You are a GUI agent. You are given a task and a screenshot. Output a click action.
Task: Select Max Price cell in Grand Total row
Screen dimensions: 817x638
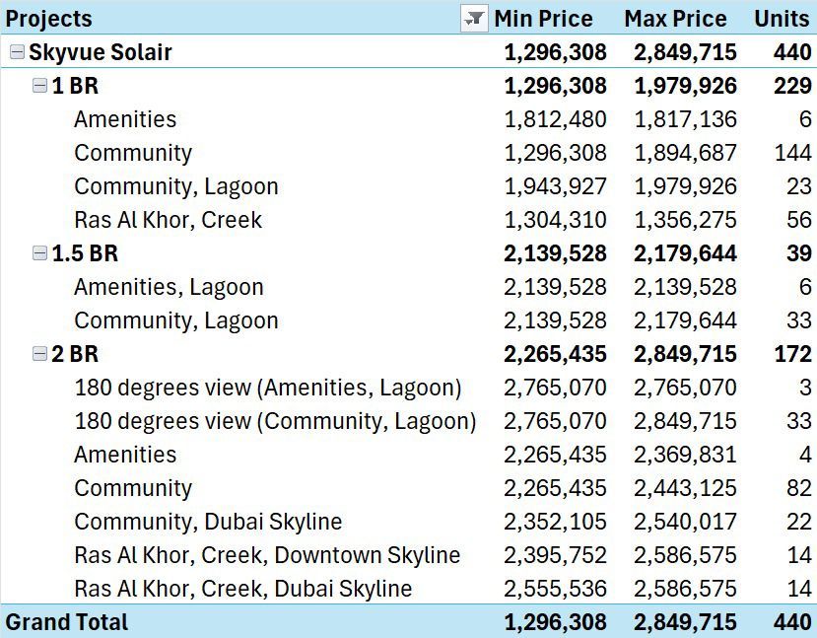685,622
